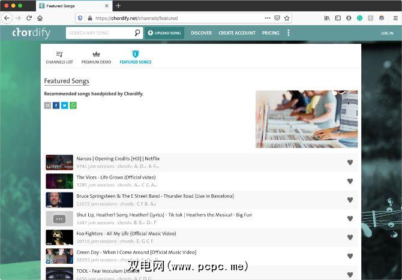The width and height of the screenshot is (402, 280).
Task: Toggle the sidebar view icon in toolbar
Action: [338, 18]
